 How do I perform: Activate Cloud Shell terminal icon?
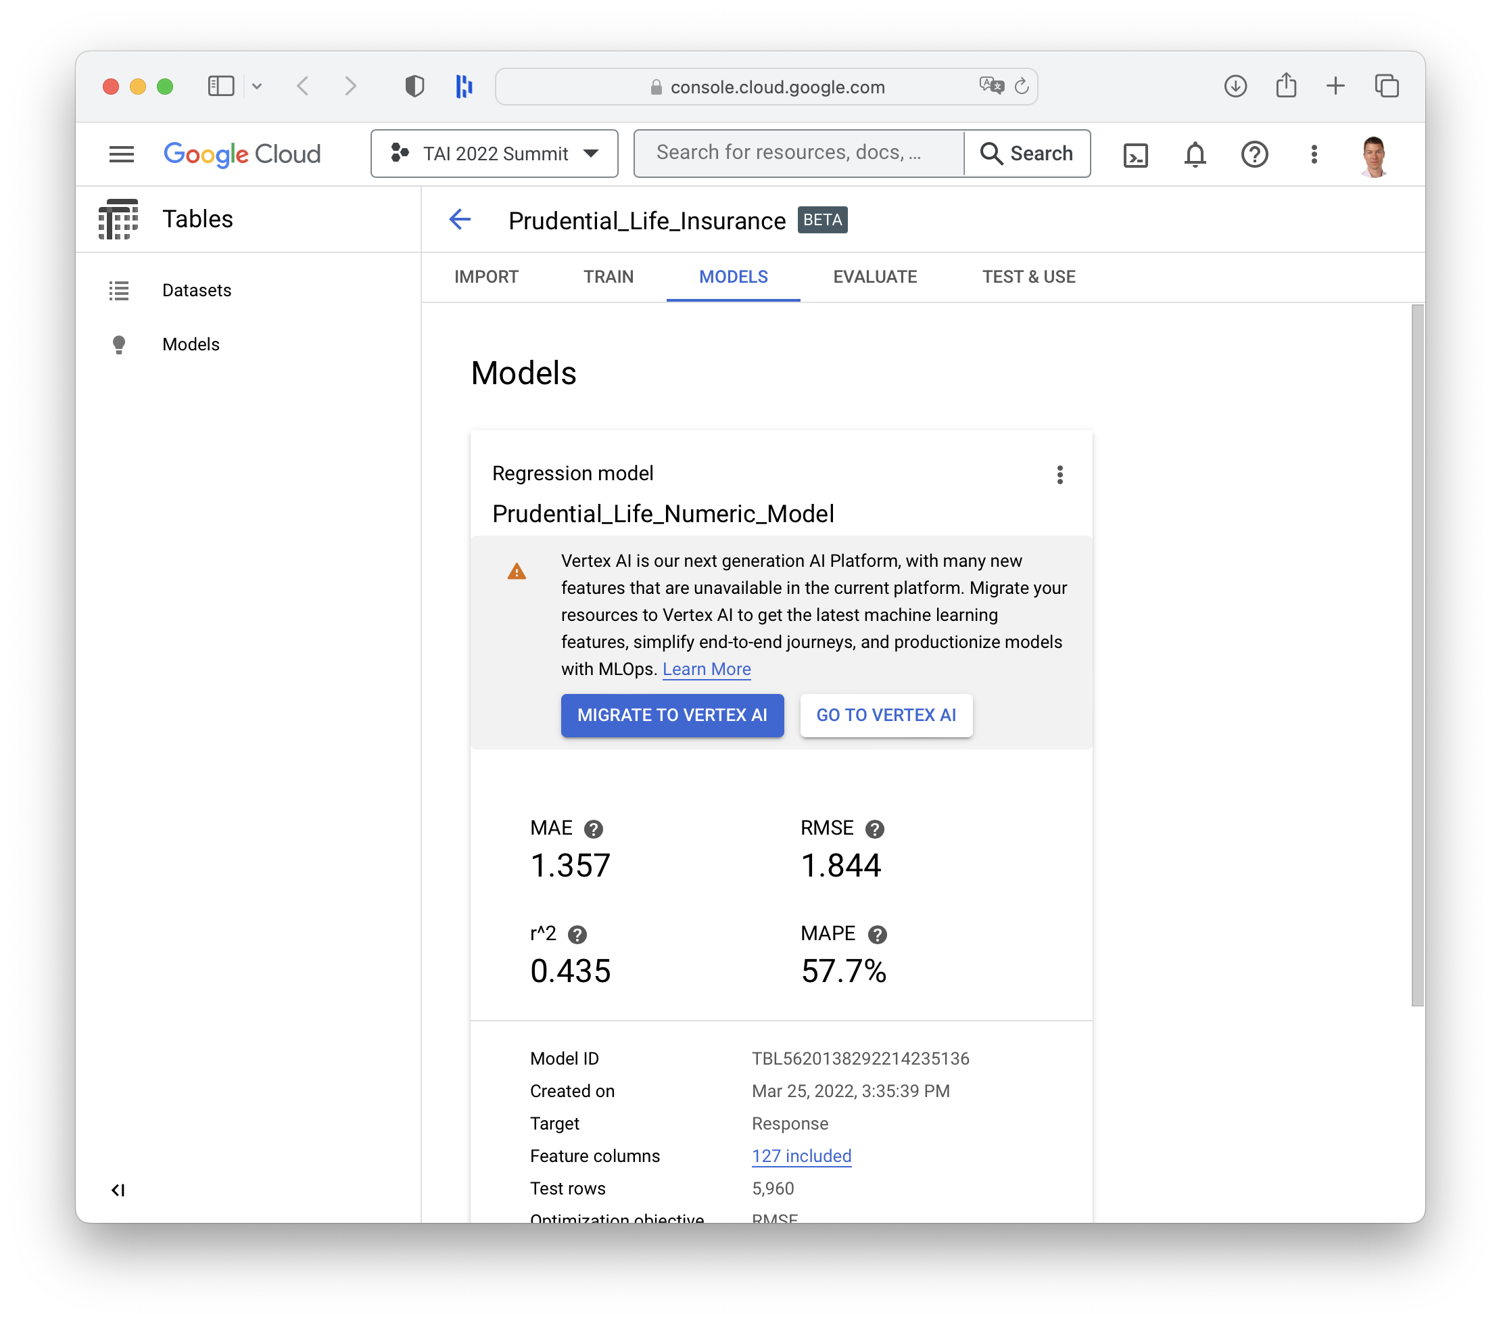point(1135,154)
